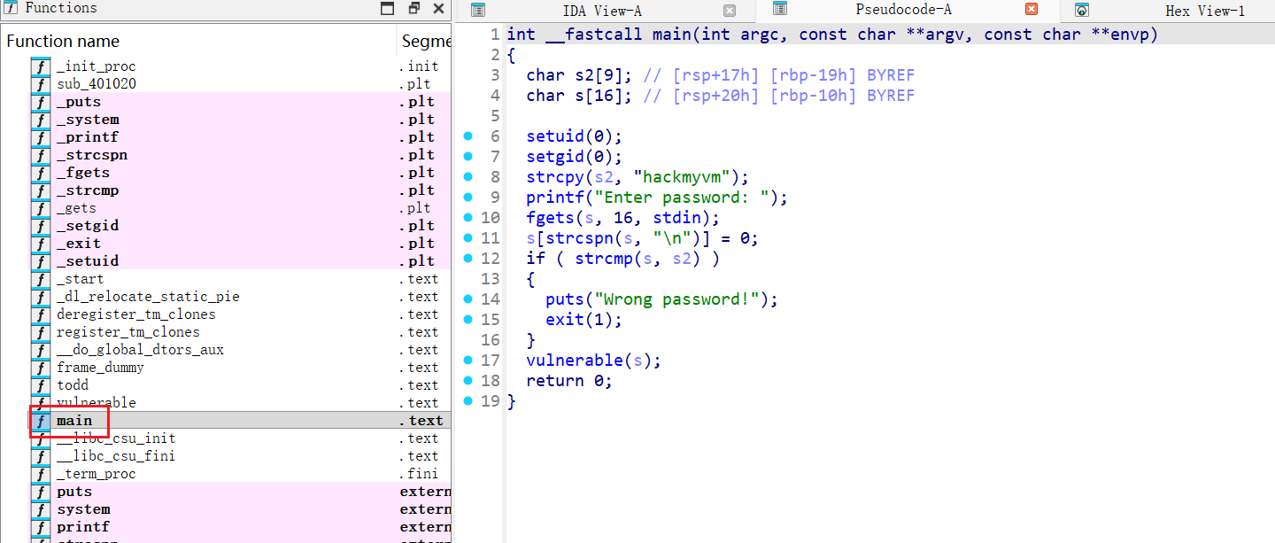Select the register_tm_clones function row
Image resolution: width=1275 pixels, height=543 pixels.
pos(239,332)
